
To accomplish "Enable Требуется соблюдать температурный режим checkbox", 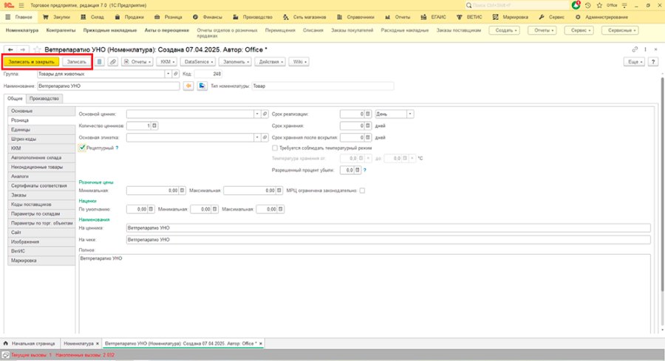I will coord(275,148).
